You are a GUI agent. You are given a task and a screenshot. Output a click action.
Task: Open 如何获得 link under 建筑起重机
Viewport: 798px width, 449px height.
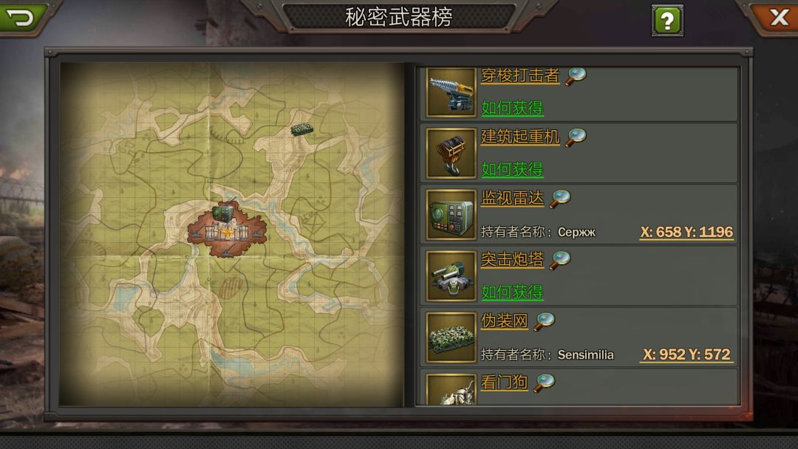(x=512, y=169)
